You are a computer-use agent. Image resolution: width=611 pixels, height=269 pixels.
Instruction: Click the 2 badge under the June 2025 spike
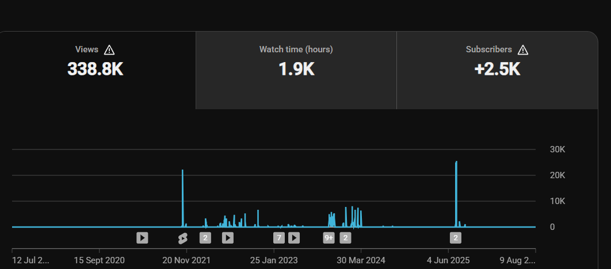tap(456, 237)
